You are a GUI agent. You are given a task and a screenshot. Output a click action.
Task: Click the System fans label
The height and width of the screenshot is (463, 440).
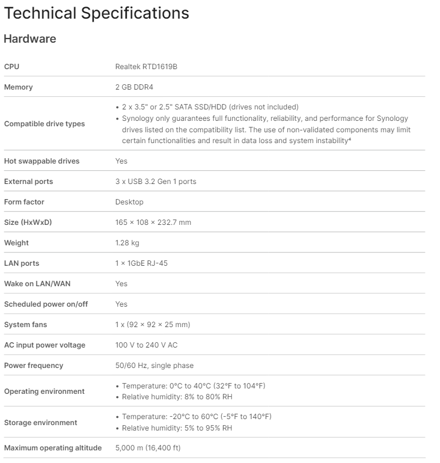(25, 325)
